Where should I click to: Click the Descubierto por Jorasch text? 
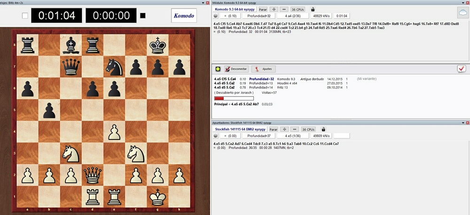(x=234, y=92)
